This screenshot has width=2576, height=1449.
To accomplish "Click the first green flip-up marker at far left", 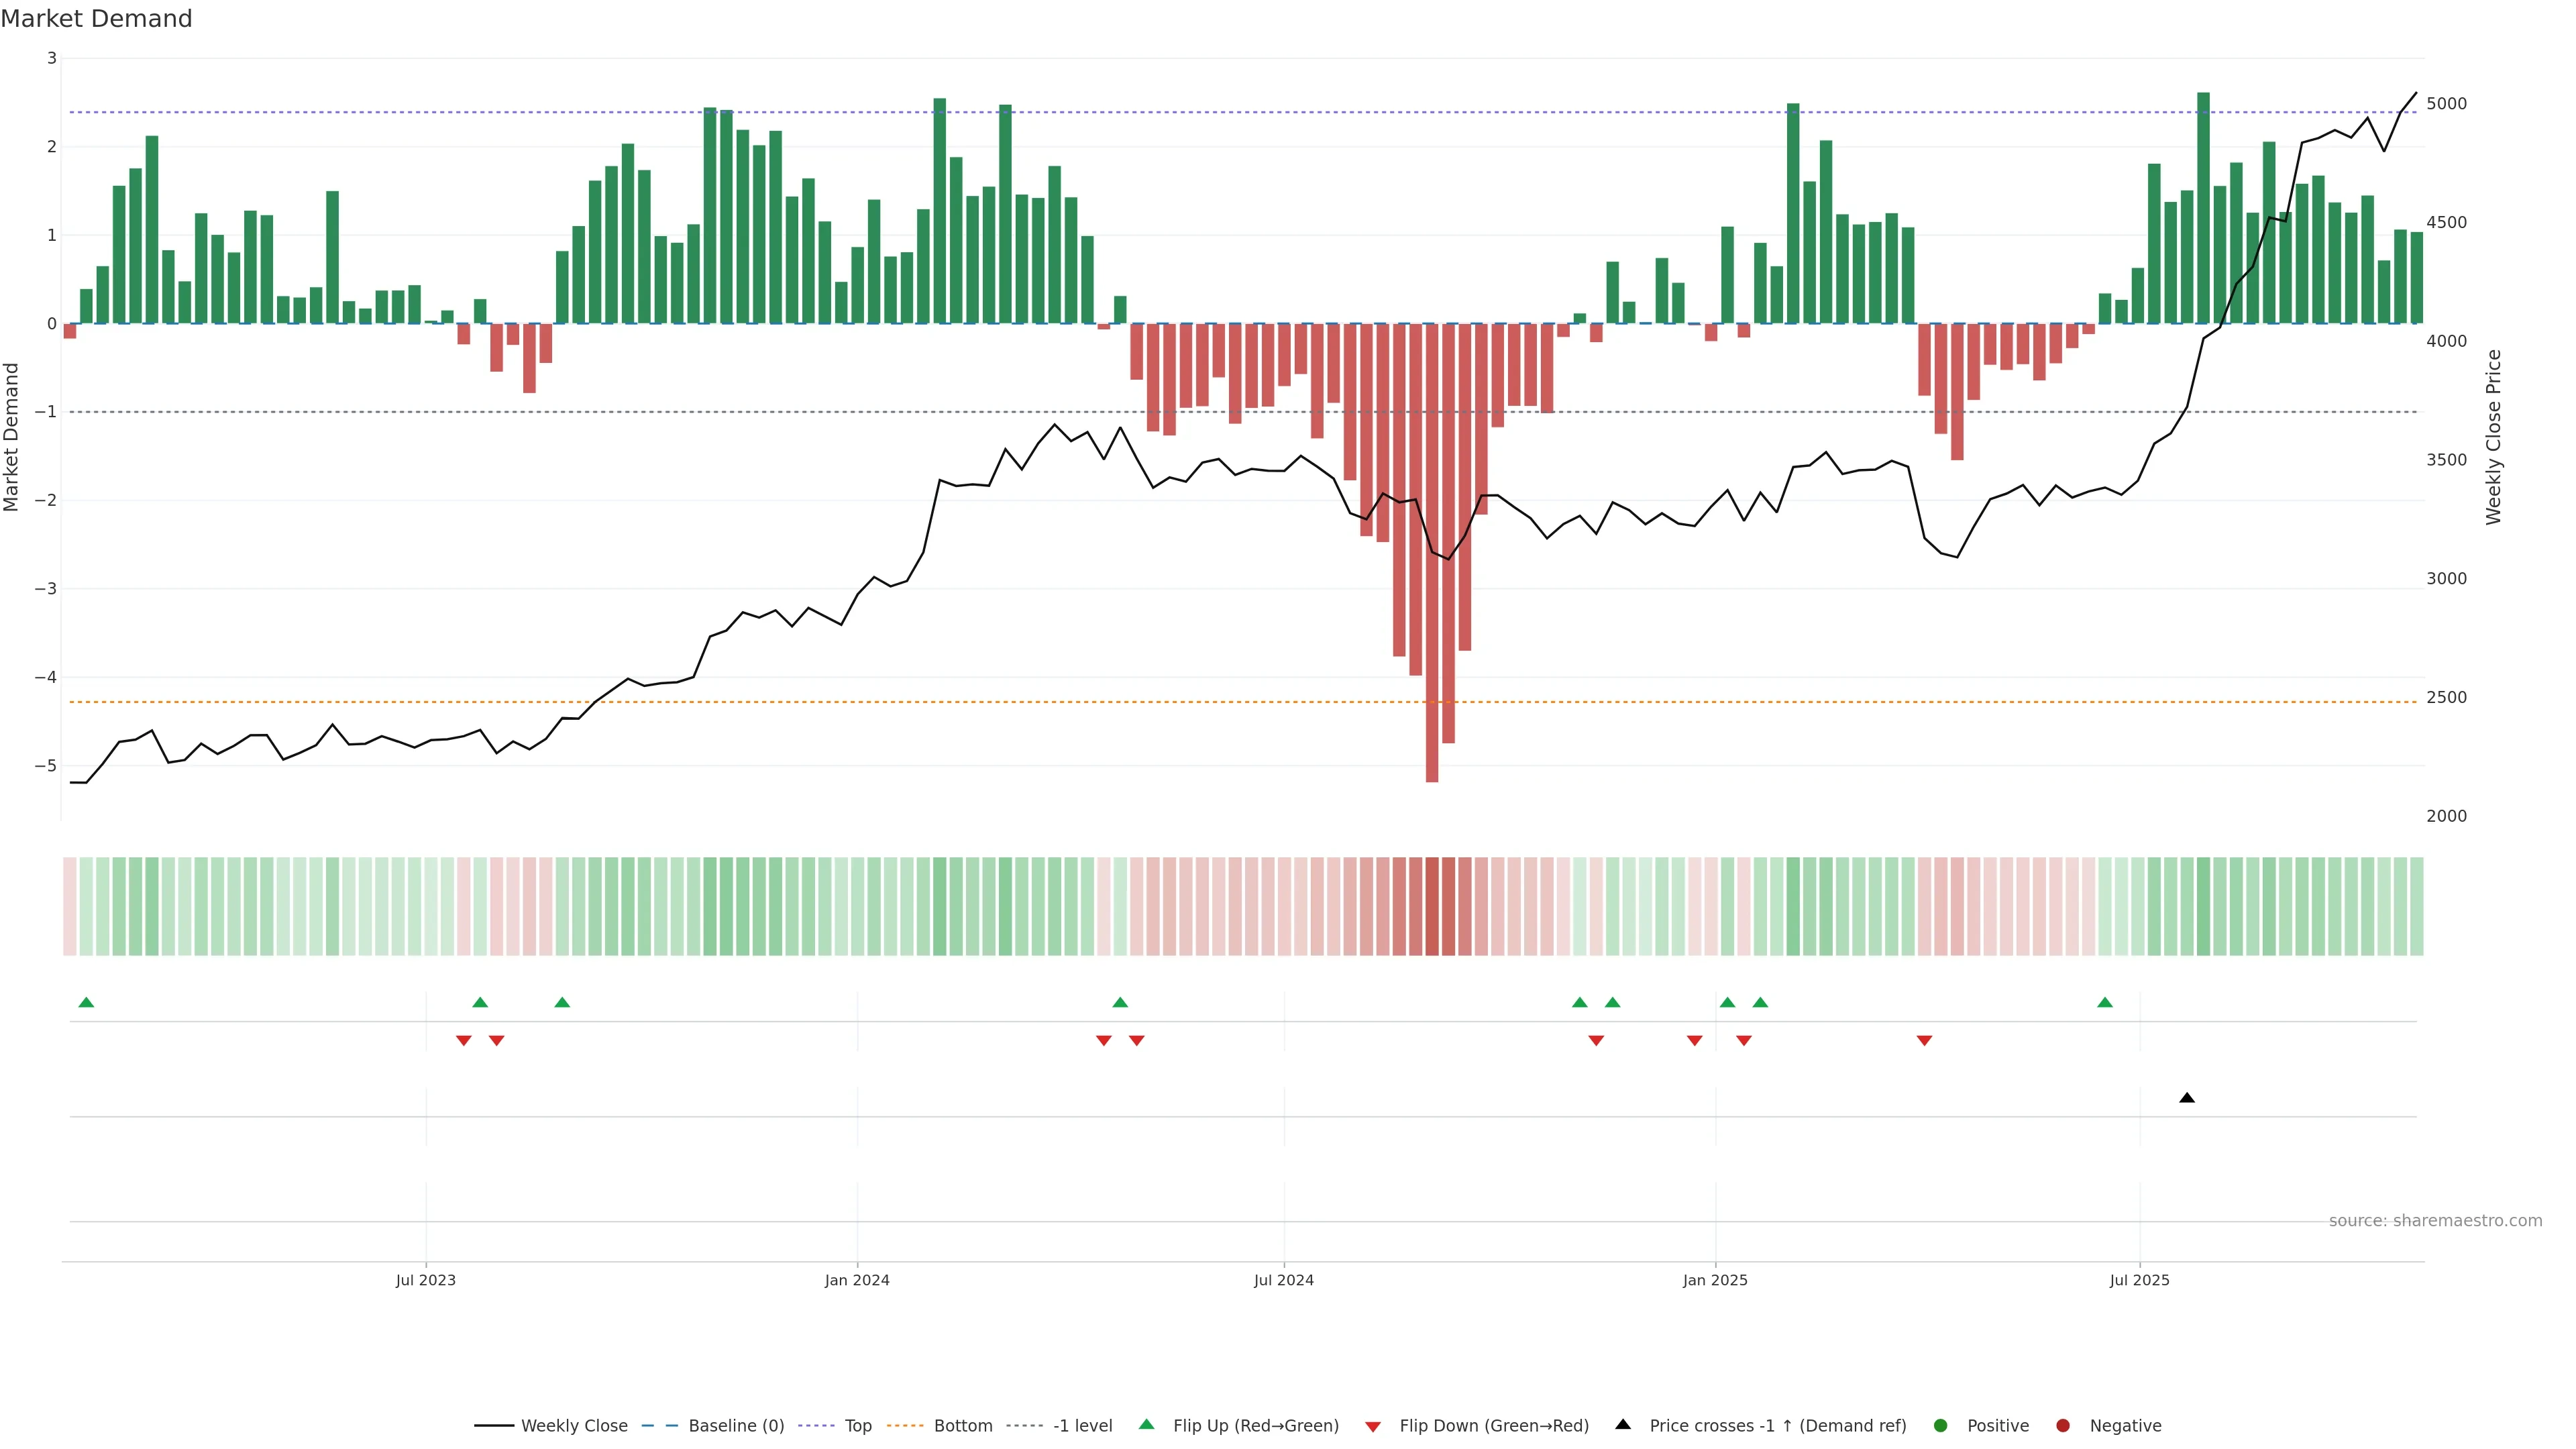I will click(x=86, y=1003).
